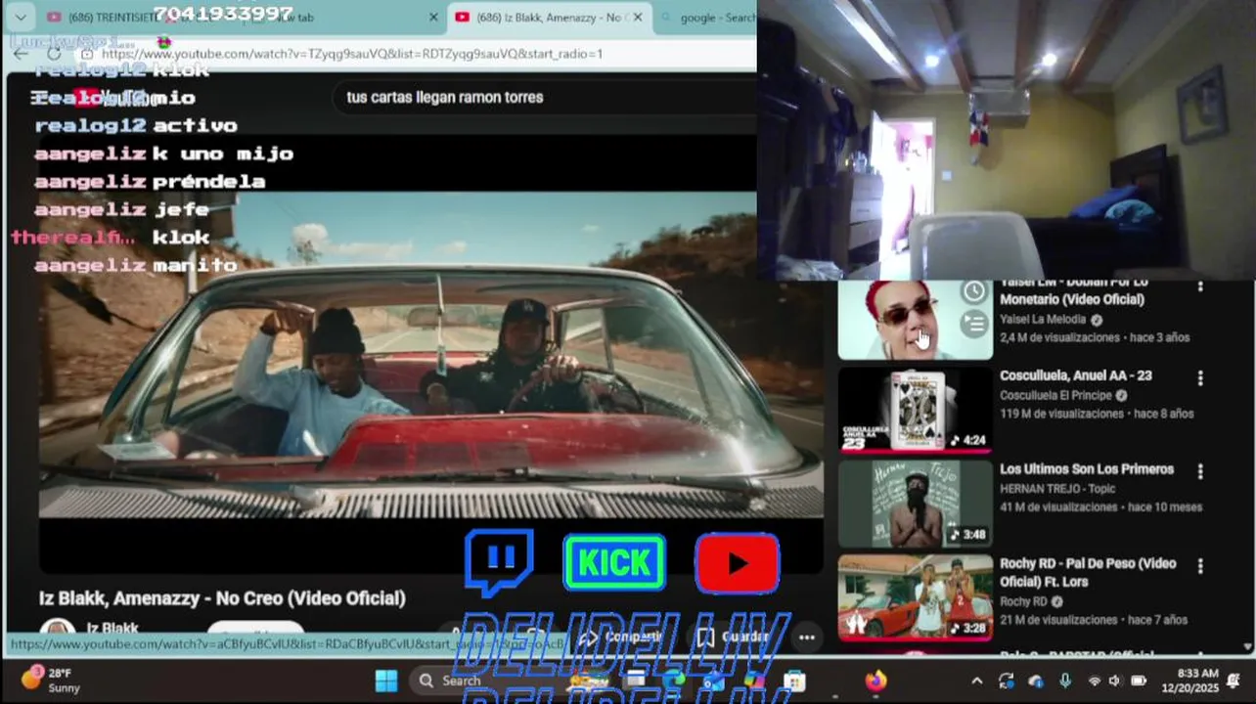The image size is (1256, 704).
Task: Close the new tab page tab
Action: point(433,18)
